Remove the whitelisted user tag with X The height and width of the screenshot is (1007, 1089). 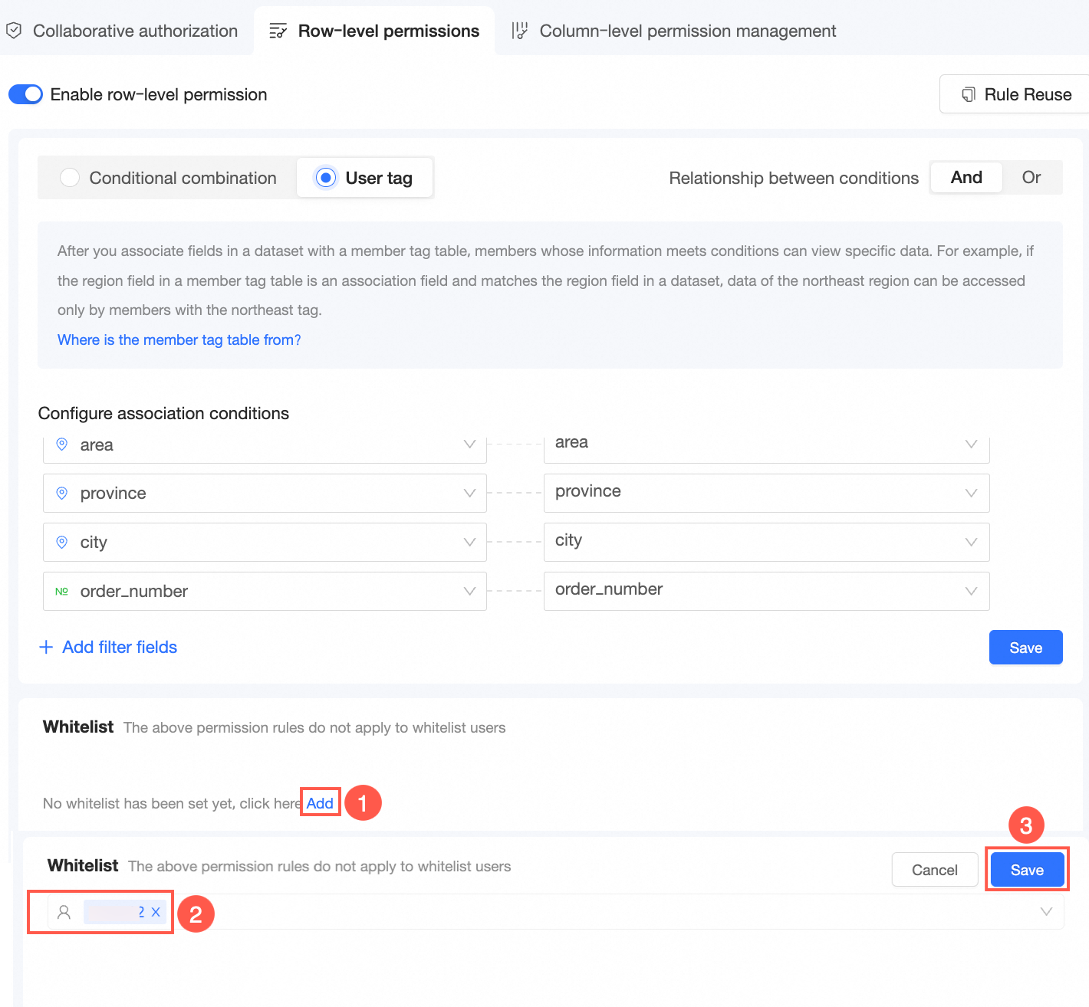[156, 912]
